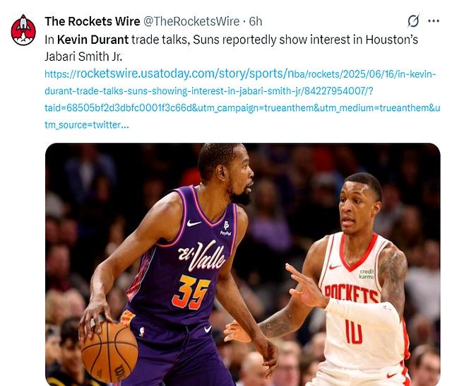Click the PayPal patch on purple jersey

(x=226, y=228)
